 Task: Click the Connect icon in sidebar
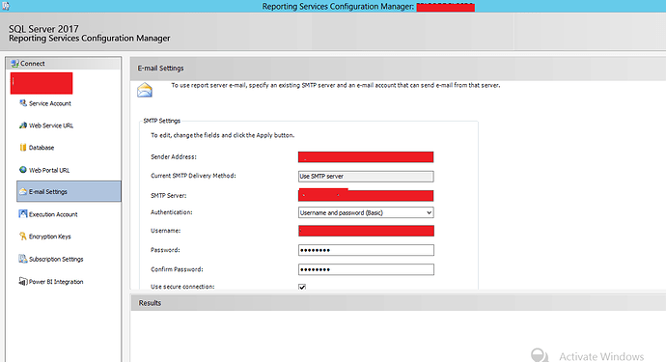pos(14,64)
